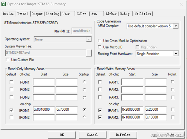Select ROM3 Startup radio button
187x139 pixels.
point(84,98)
